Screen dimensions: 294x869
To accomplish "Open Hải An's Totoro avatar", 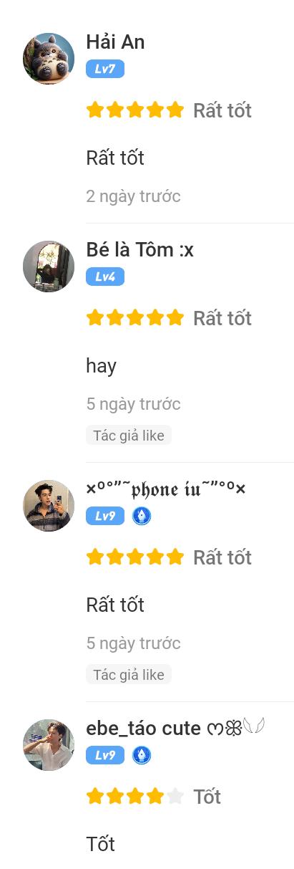I will 49,59.
